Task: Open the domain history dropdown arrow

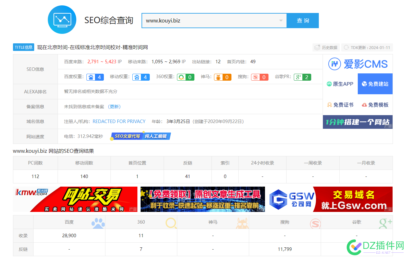Action: (x=281, y=21)
